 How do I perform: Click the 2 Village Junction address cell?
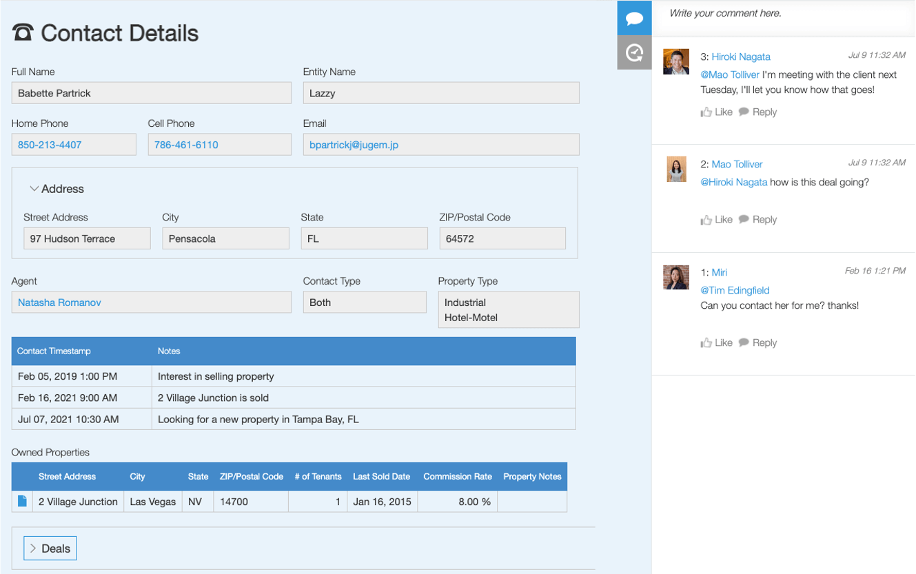click(x=78, y=502)
